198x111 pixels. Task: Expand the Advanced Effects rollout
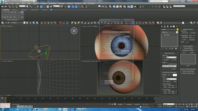coord(188,48)
